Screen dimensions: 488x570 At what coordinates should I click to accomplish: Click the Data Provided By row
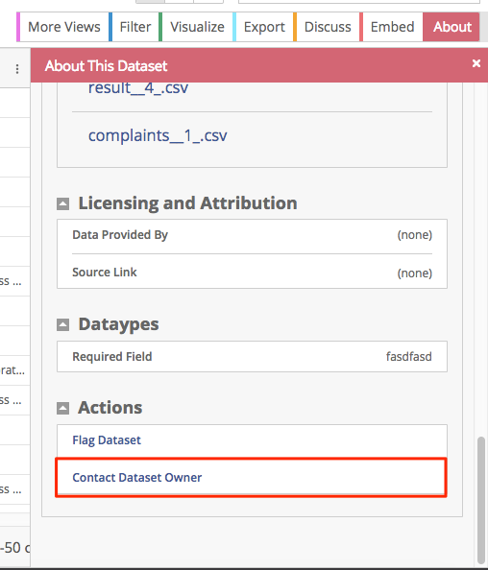[x=252, y=235]
